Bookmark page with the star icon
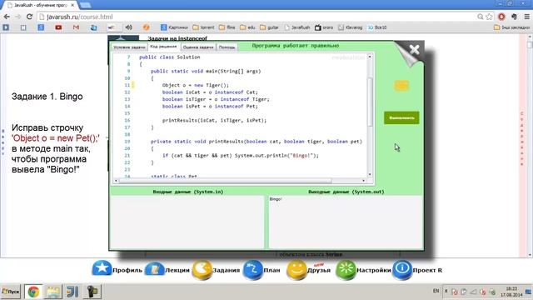 click(489, 17)
